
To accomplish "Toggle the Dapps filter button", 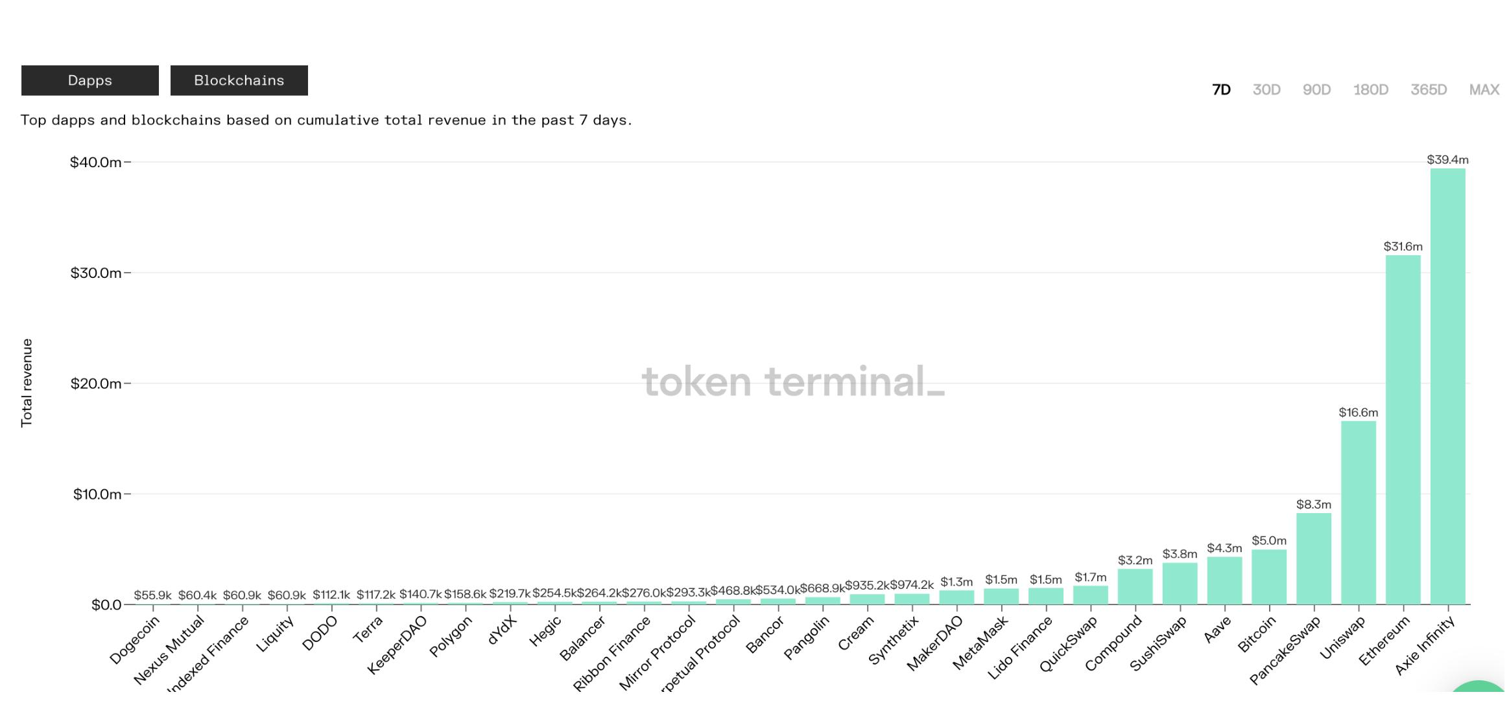I will [x=89, y=80].
